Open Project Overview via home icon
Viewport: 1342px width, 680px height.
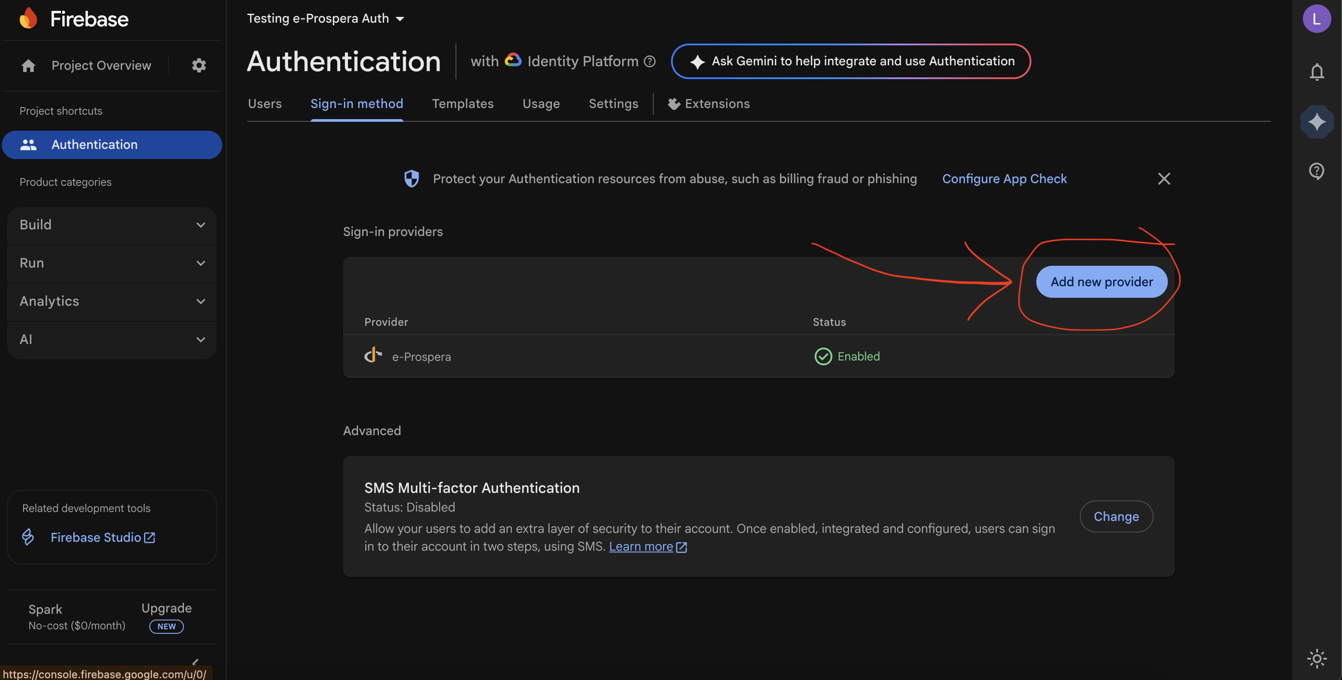[x=28, y=65]
